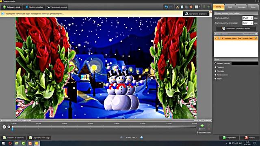Increase transition duration with up arrow
The image size is (260, 146).
pos(252,22)
